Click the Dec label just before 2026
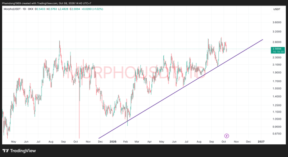This screenshot has height=157, width=288. pyautogui.click(x=100, y=142)
